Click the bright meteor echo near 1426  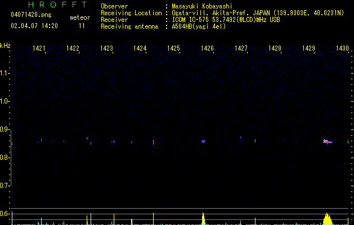coord(203,141)
